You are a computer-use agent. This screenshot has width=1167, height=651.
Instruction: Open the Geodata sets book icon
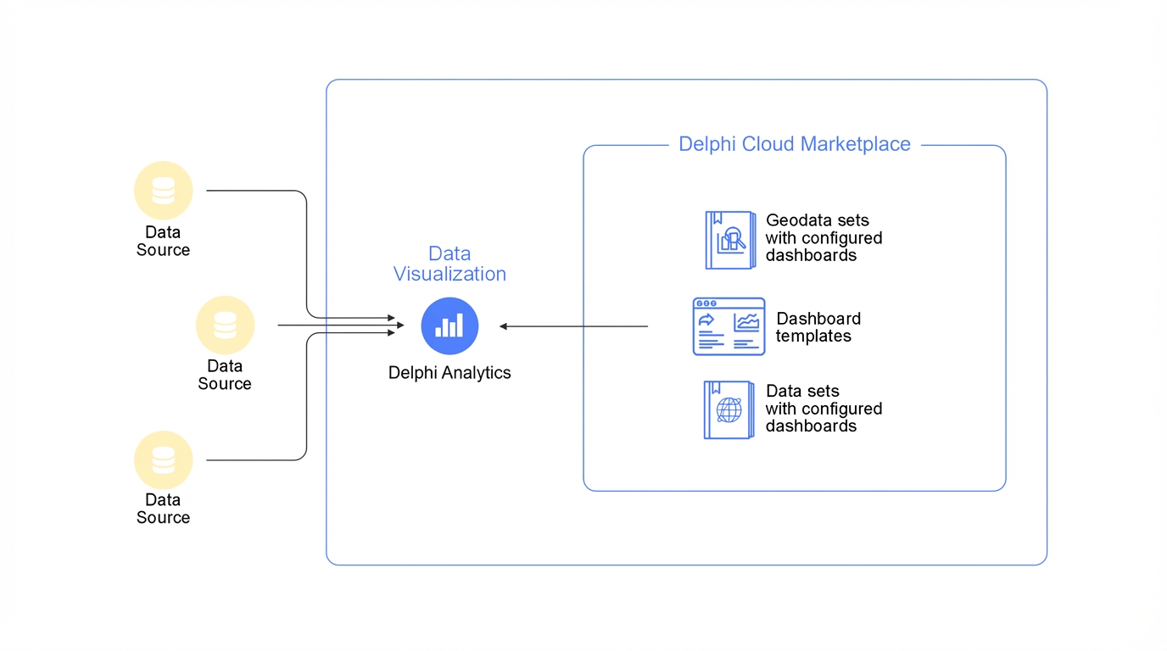[x=730, y=240]
